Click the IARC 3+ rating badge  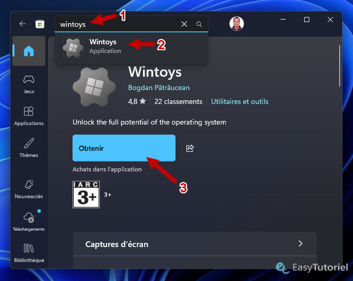pyautogui.click(x=86, y=195)
